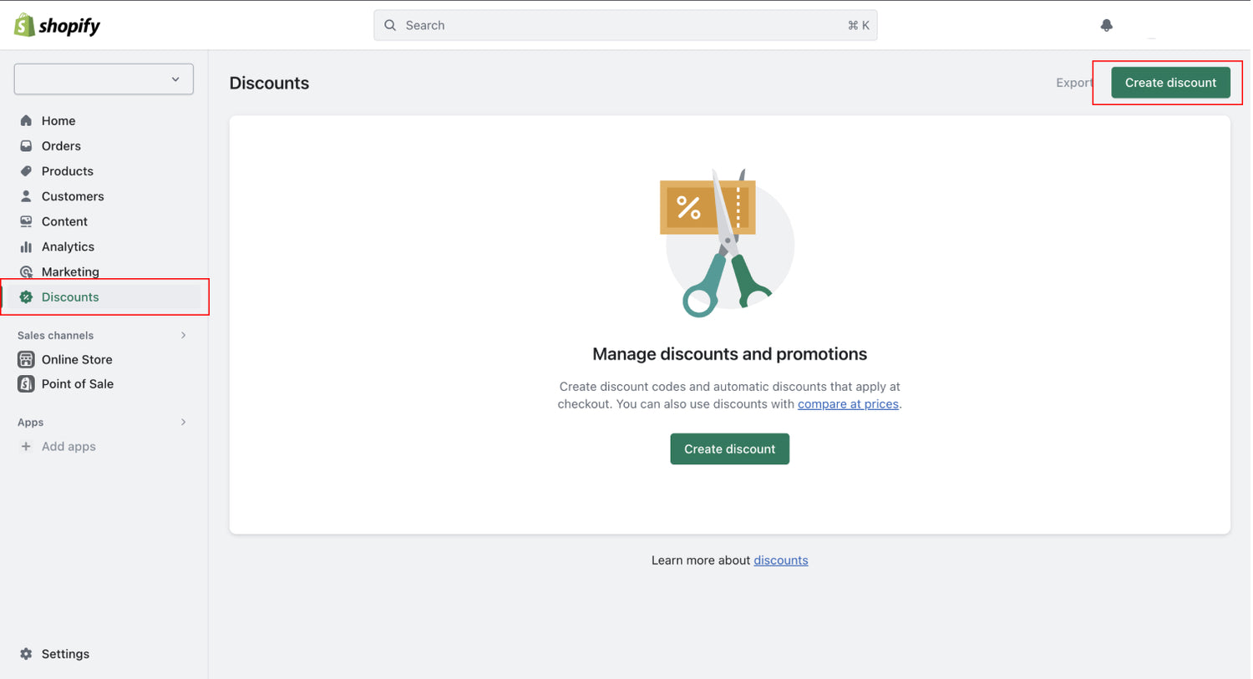The height and width of the screenshot is (679, 1253).
Task: Click the Settings gear icon
Action: coord(26,654)
